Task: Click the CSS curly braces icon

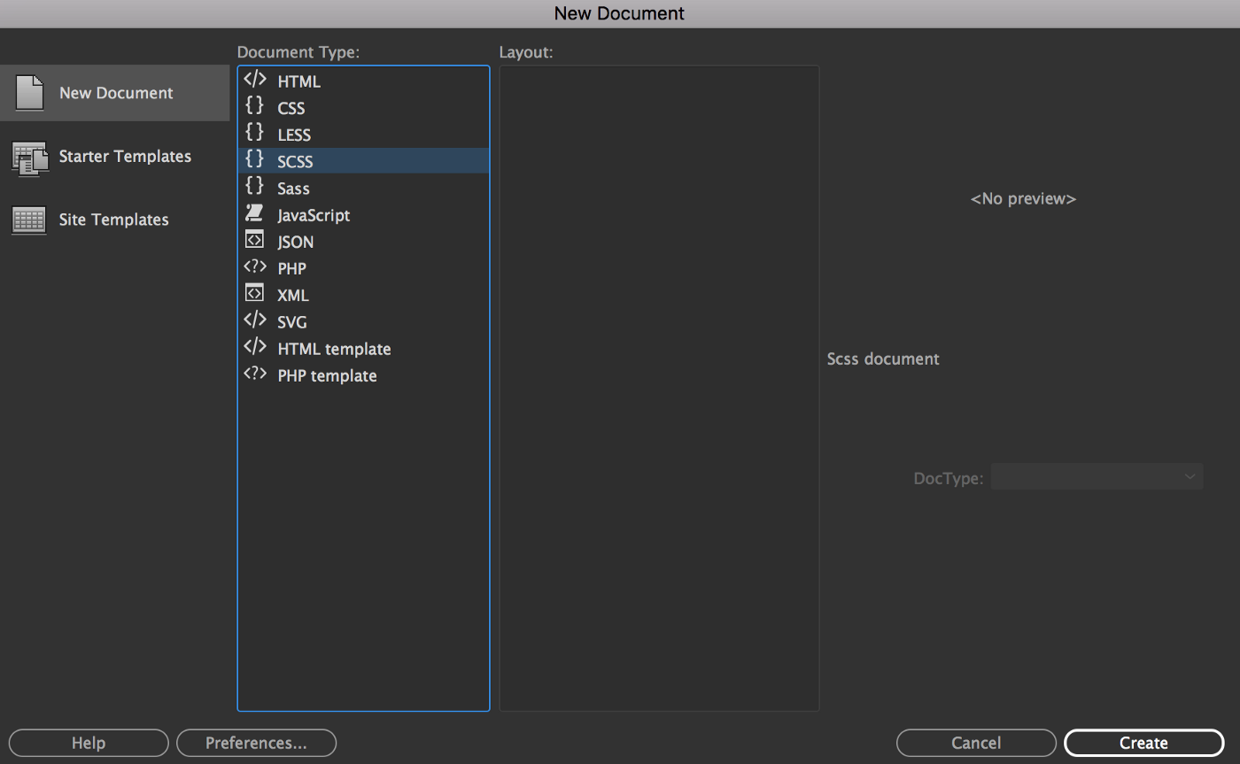Action: (254, 107)
